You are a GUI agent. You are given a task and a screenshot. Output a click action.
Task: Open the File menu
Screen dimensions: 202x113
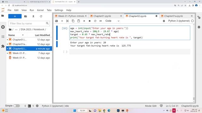pos(9,10)
